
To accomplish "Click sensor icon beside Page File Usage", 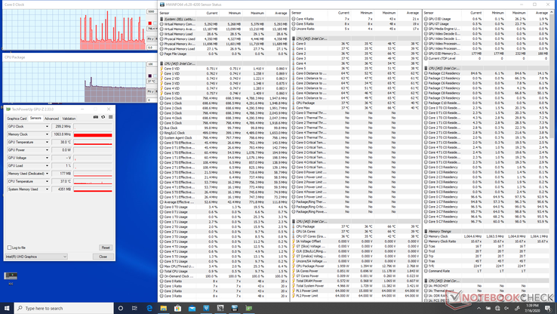I will [162, 54].
